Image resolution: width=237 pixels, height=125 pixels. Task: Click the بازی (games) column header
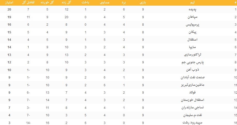[143, 3]
